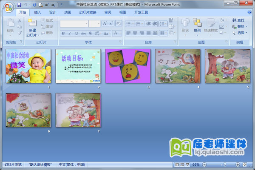Screen dimensions: 255x170
Task: Open the 字体 font dialog launcher
Action: coord(121,42)
